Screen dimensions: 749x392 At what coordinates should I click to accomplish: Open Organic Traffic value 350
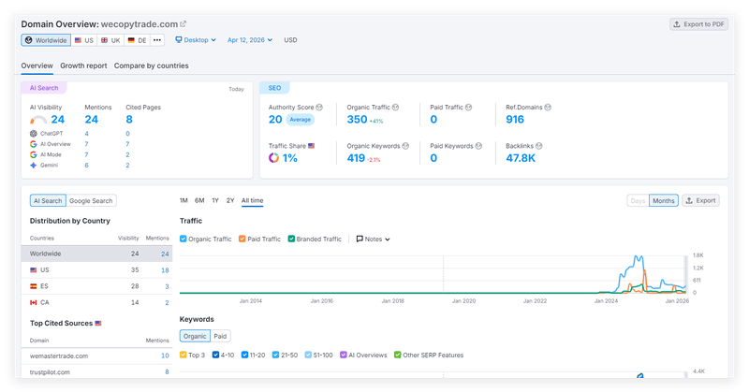point(358,120)
